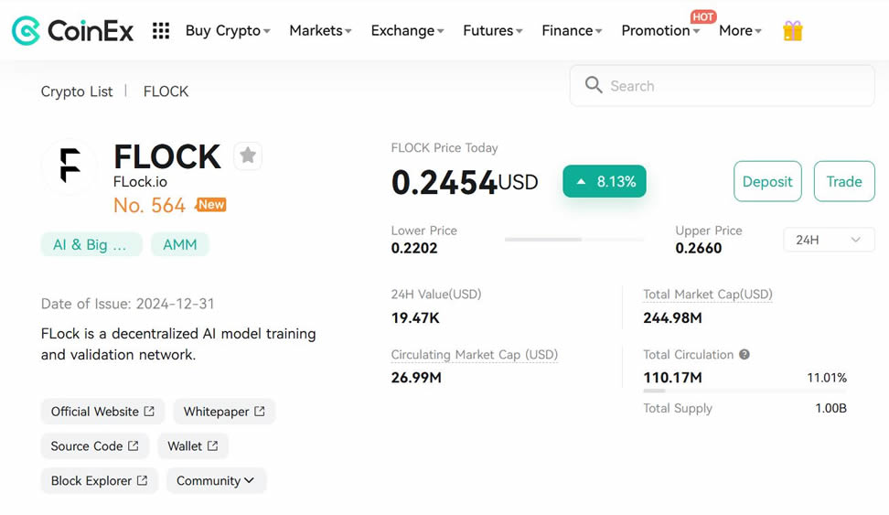The image size is (889, 515).
Task: Open the Official Website link
Action: 102,412
